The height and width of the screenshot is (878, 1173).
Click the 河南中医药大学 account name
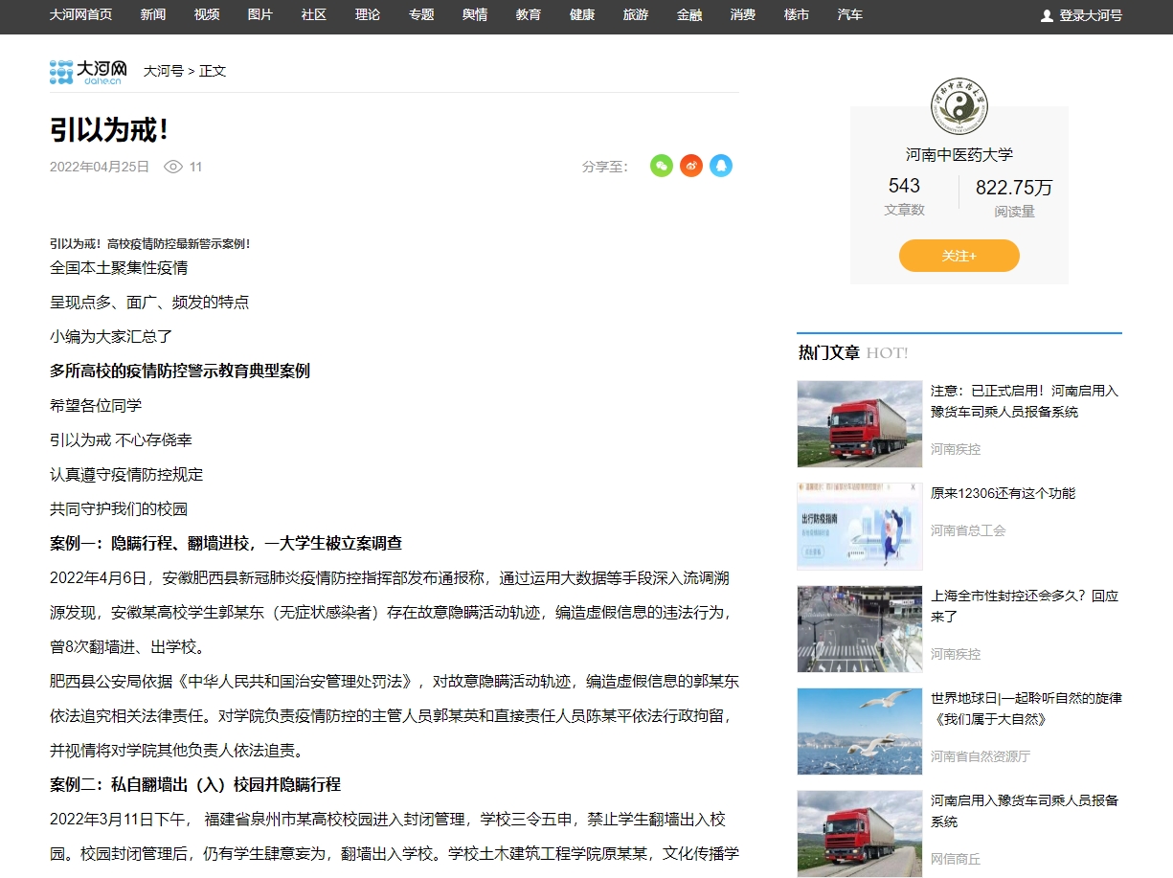click(x=959, y=154)
